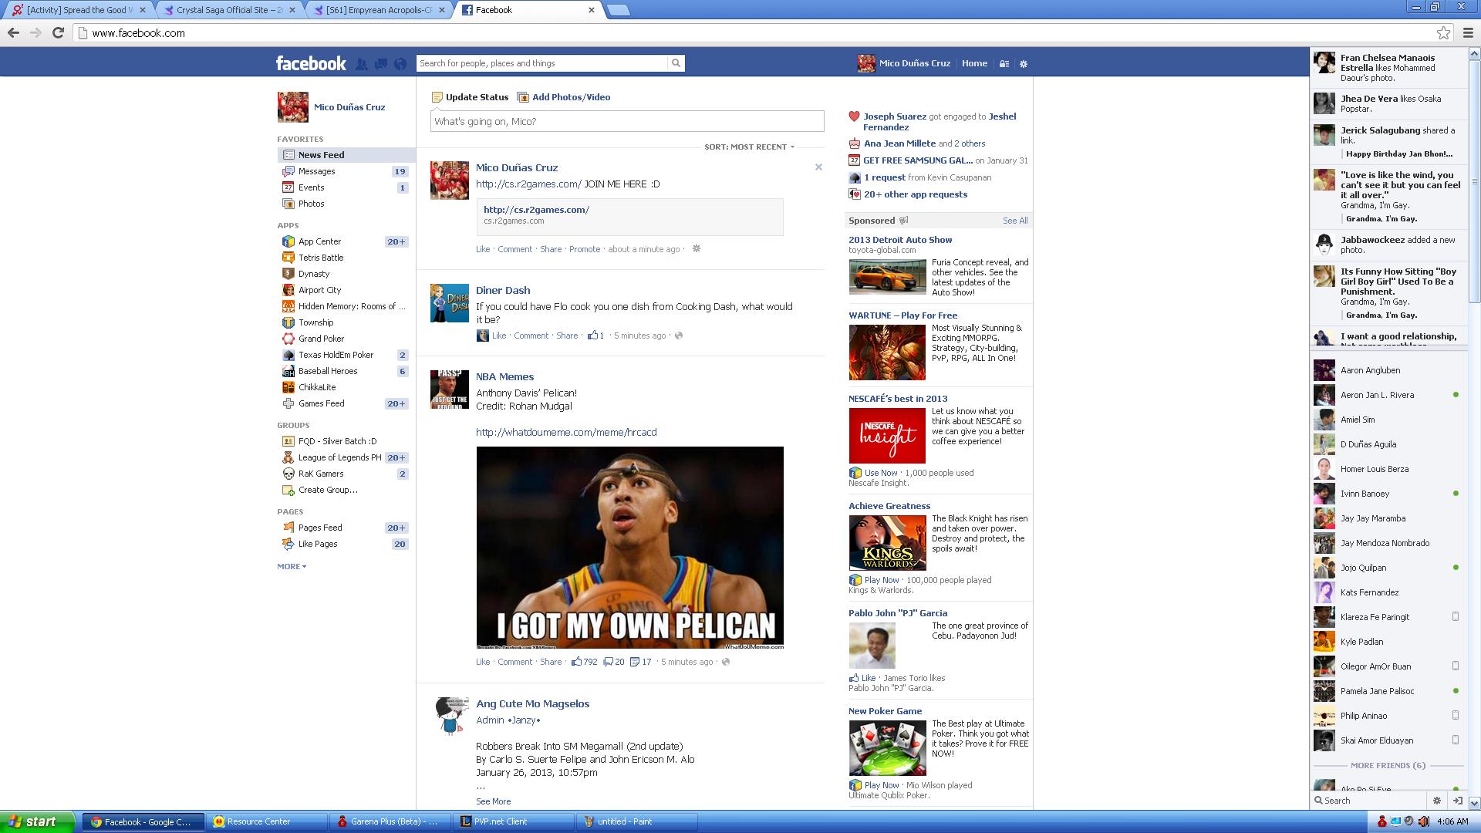Click See More on Ang Cute post
Image resolution: width=1481 pixels, height=833 pixels.
coord(493,801)
